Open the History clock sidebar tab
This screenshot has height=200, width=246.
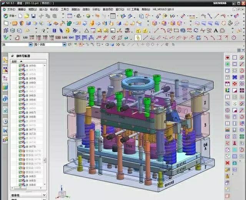pos(5,122)
